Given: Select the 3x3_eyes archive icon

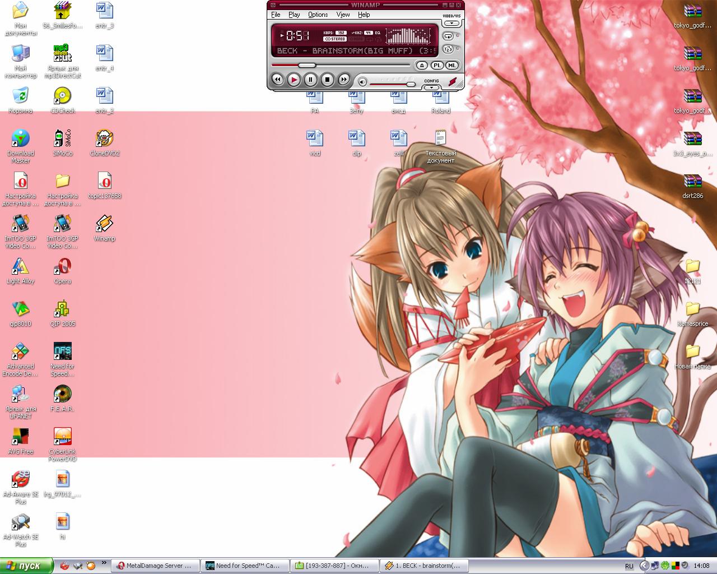Looking at the screenshot, I should click(x=693, y=143).
